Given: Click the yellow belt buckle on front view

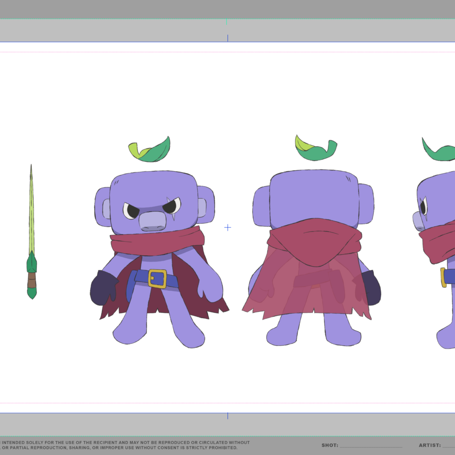Looking at the screenshot, I should click(x=157, y=279).
